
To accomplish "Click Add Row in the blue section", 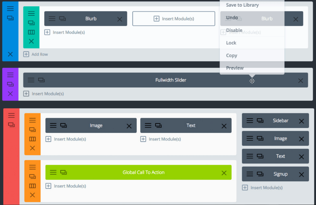I will coord(35,54).
